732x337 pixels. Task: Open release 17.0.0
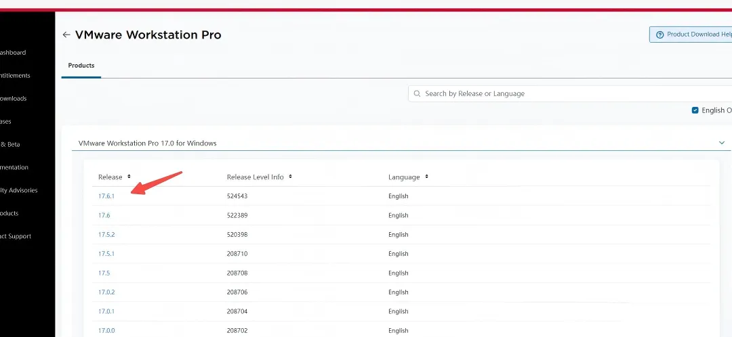pos(106,330)
